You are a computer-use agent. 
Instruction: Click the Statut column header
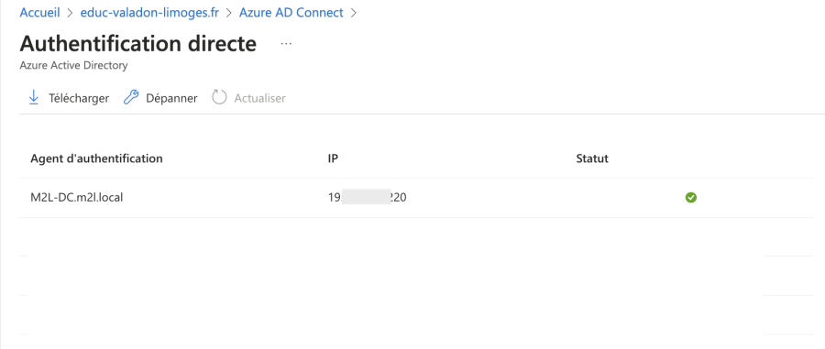[592, 158]
